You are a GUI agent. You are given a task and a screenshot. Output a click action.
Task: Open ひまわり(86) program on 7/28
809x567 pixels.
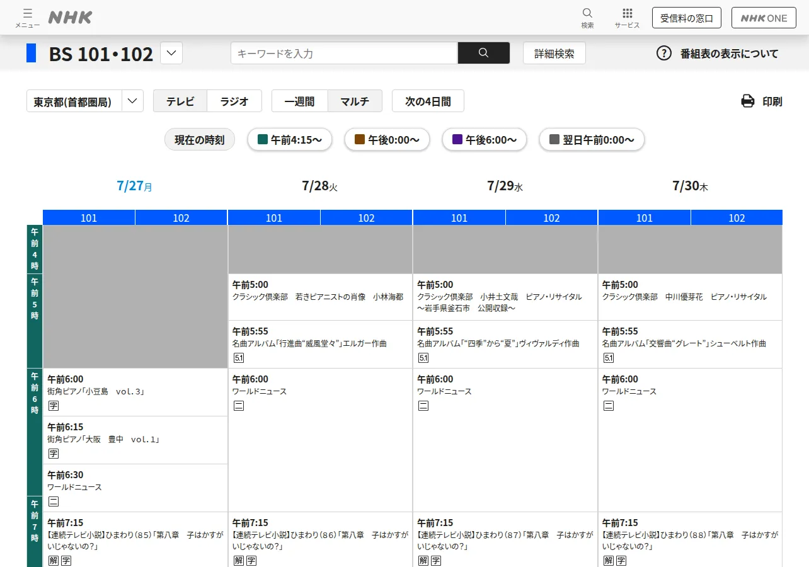pyautogui.click(x=320, y=540)
